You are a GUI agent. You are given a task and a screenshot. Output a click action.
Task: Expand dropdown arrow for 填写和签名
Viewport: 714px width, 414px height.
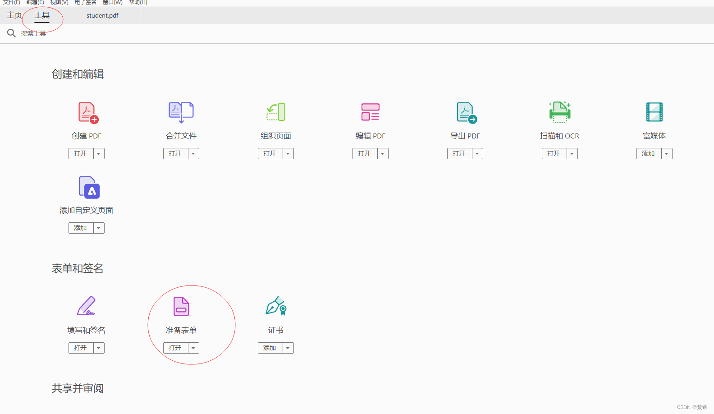point(99,348)
